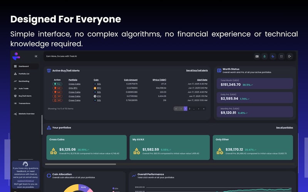
Task: Click See all buy/sell alerts link
Action: point(197,71)
